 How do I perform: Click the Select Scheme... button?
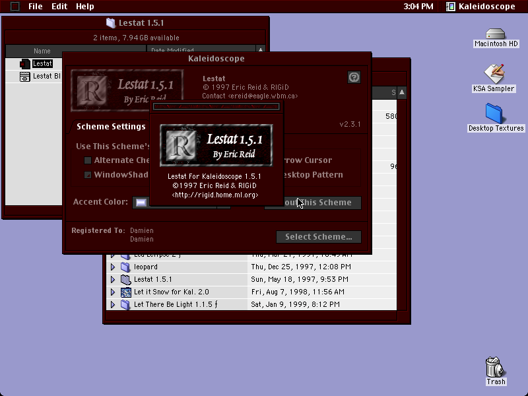point(319,237)
